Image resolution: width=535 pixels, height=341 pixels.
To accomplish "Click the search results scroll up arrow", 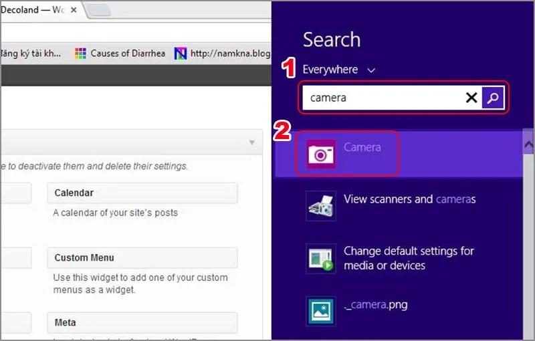I will tap(528, 144).
